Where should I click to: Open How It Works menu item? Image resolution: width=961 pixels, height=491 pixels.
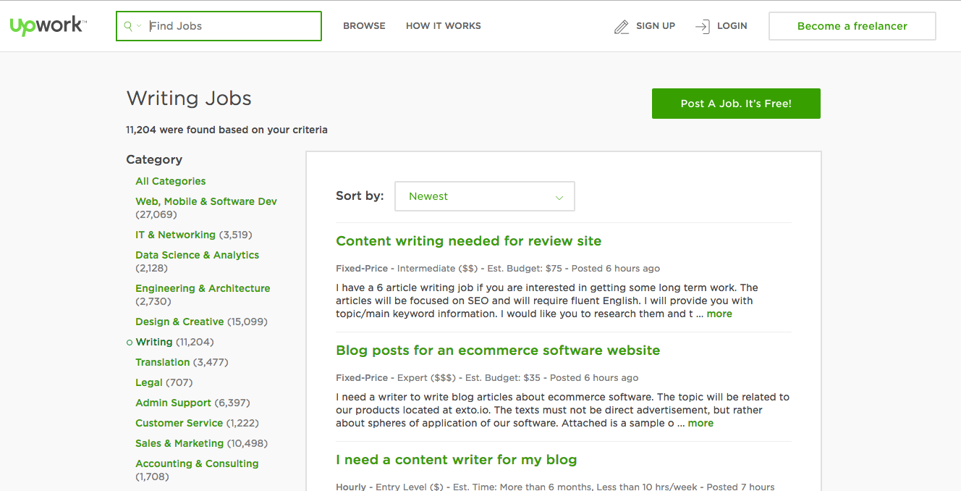click(443, 26)
